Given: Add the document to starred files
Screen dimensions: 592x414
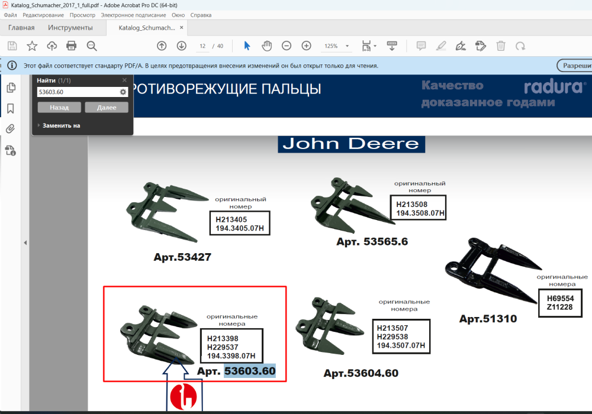Looking at the screenshot, I should 32,46.
